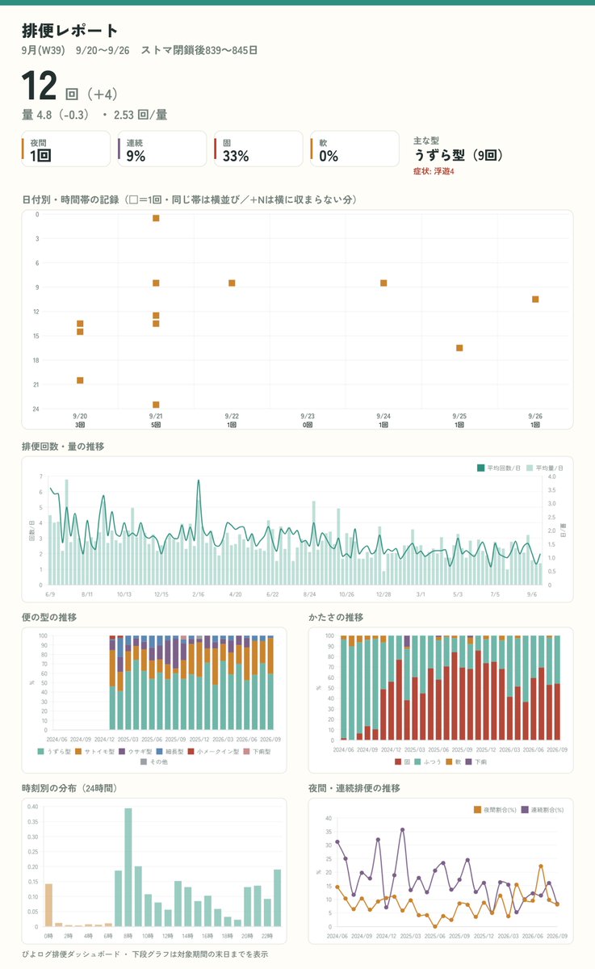Click the 2025/03 peak of 連続割合 line

(x=402, y=829)
